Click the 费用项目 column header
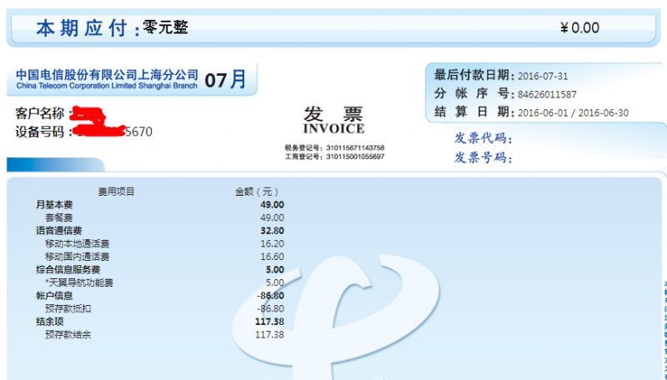Viewport: 667px width, 380px height. coord(116,192)
